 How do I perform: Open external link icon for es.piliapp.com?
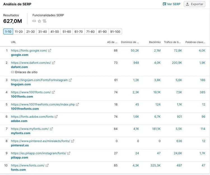click(69, 153)
